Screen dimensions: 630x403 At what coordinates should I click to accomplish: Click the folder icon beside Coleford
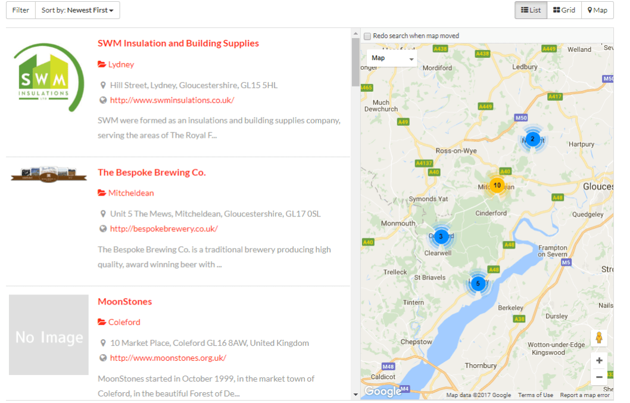point(102,322)
